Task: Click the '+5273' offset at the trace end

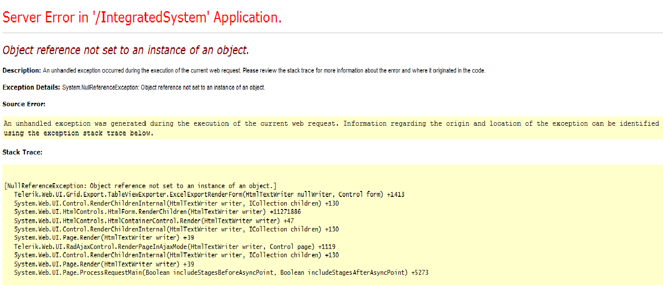Action: 420,273
